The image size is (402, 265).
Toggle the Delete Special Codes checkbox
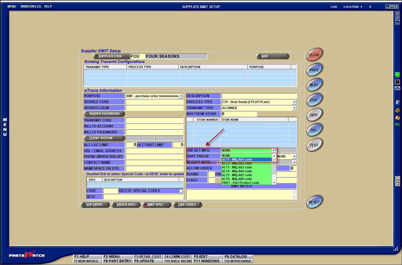click(x=181, y=191)
